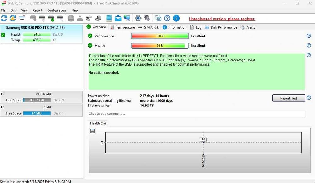Viewport: 315px width, 183px height.
Task: Click the Temp. 40 °C bar in disk panel
Action: point(37,40)
